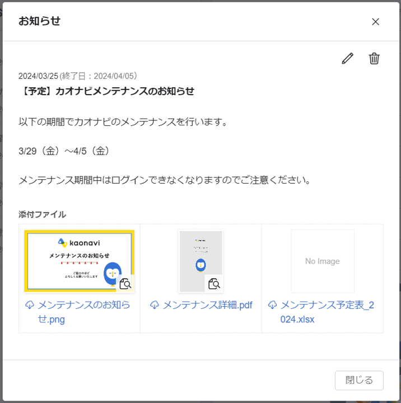Click the 2024/03/25 date text
The image size is (401, 403).
38,76
